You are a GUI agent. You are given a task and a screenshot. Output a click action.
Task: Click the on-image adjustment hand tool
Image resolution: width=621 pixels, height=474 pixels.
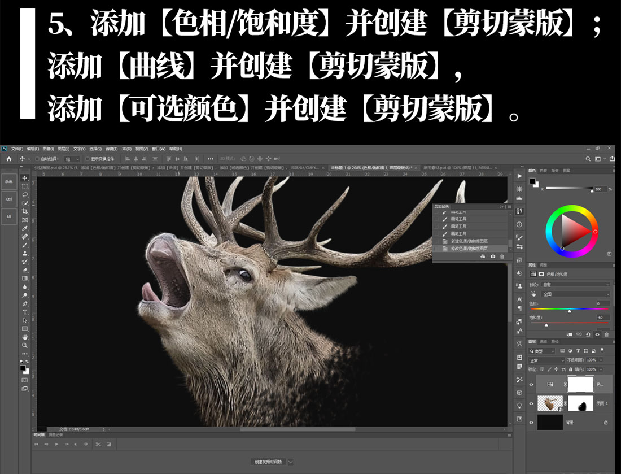[533, 294]
